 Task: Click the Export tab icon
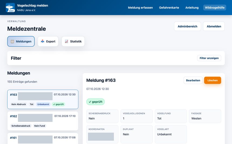(x=42, y=41)
